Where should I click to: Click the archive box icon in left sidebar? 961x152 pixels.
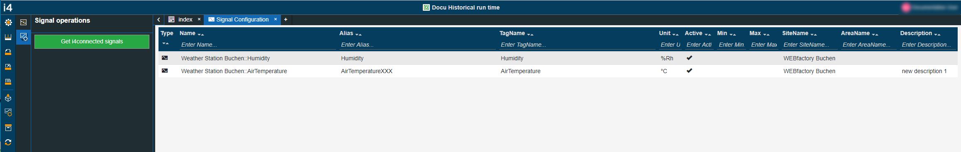pyautogui.click(x=8, y=128)
